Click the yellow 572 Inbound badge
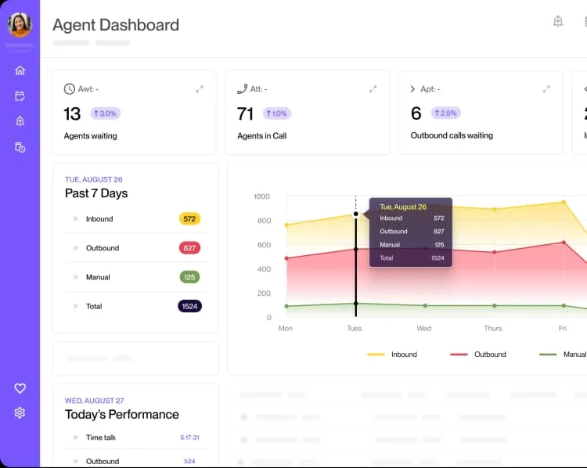This screenshot has height=468, width=587. [189, 218]
